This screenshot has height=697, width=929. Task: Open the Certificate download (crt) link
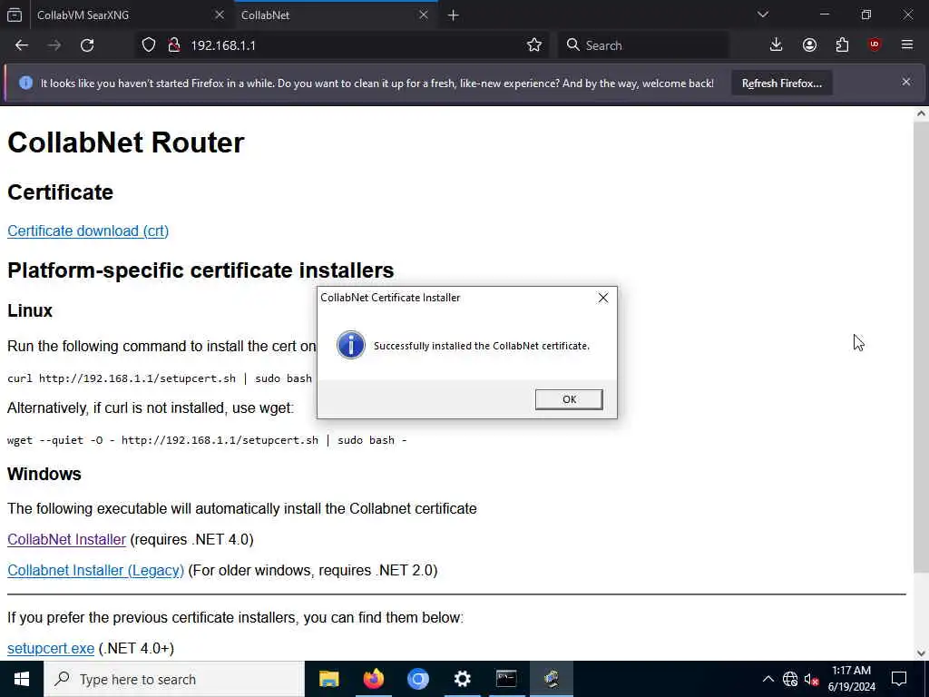pos(88,231)
